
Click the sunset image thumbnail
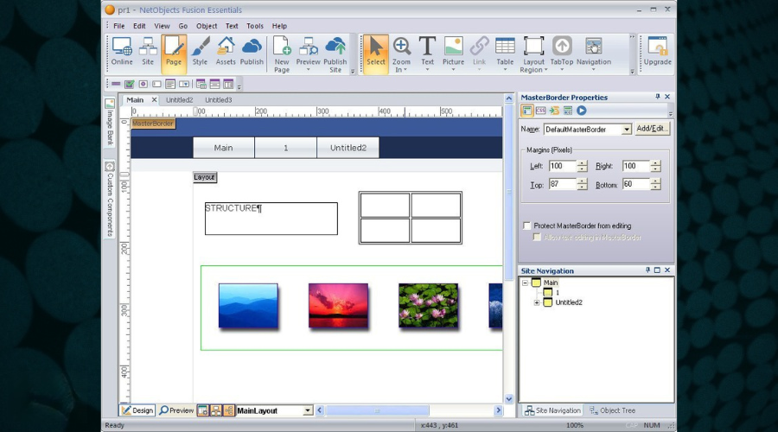click(x=338, y=305)
